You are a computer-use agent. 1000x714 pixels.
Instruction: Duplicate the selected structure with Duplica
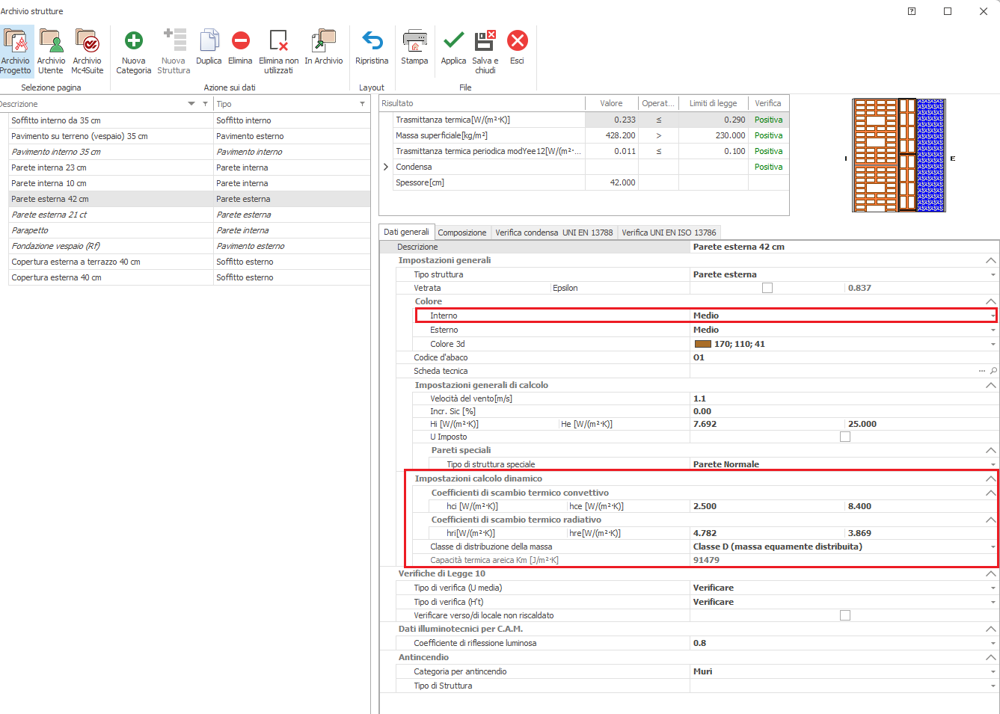(x=209, y=41)
